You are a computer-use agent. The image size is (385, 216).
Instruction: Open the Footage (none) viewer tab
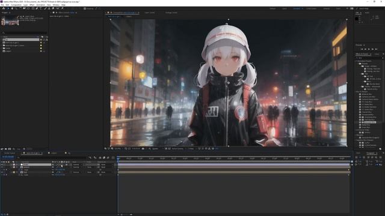[171, 13]
